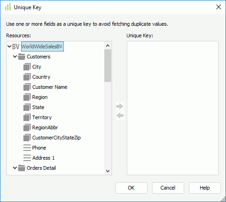Select the Phone field
Image resolution: width=226 pixels, height=202 pixels.
[39, 148]
